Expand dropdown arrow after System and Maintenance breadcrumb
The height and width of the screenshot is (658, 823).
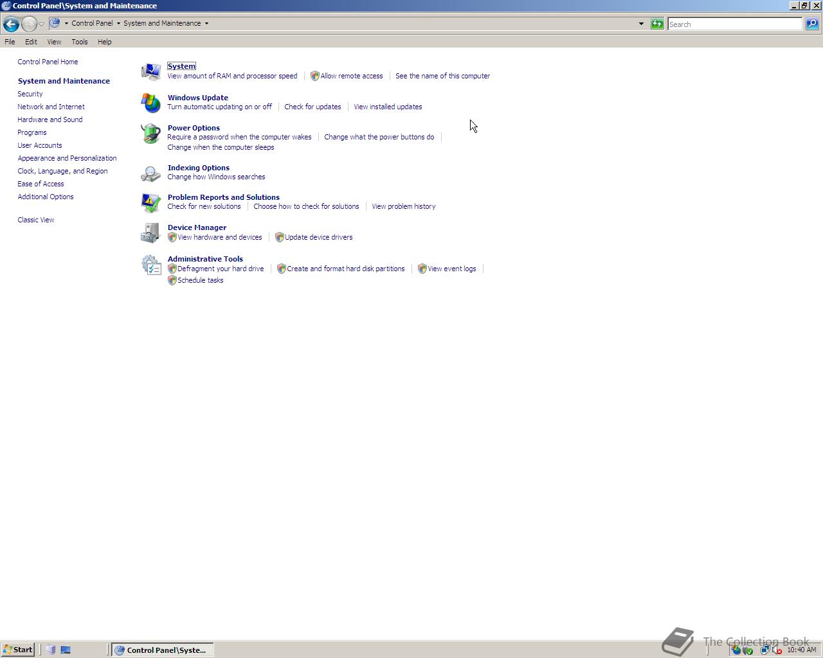coord(206,23)
